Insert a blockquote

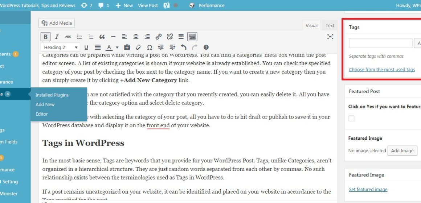(x=102, y=37)
